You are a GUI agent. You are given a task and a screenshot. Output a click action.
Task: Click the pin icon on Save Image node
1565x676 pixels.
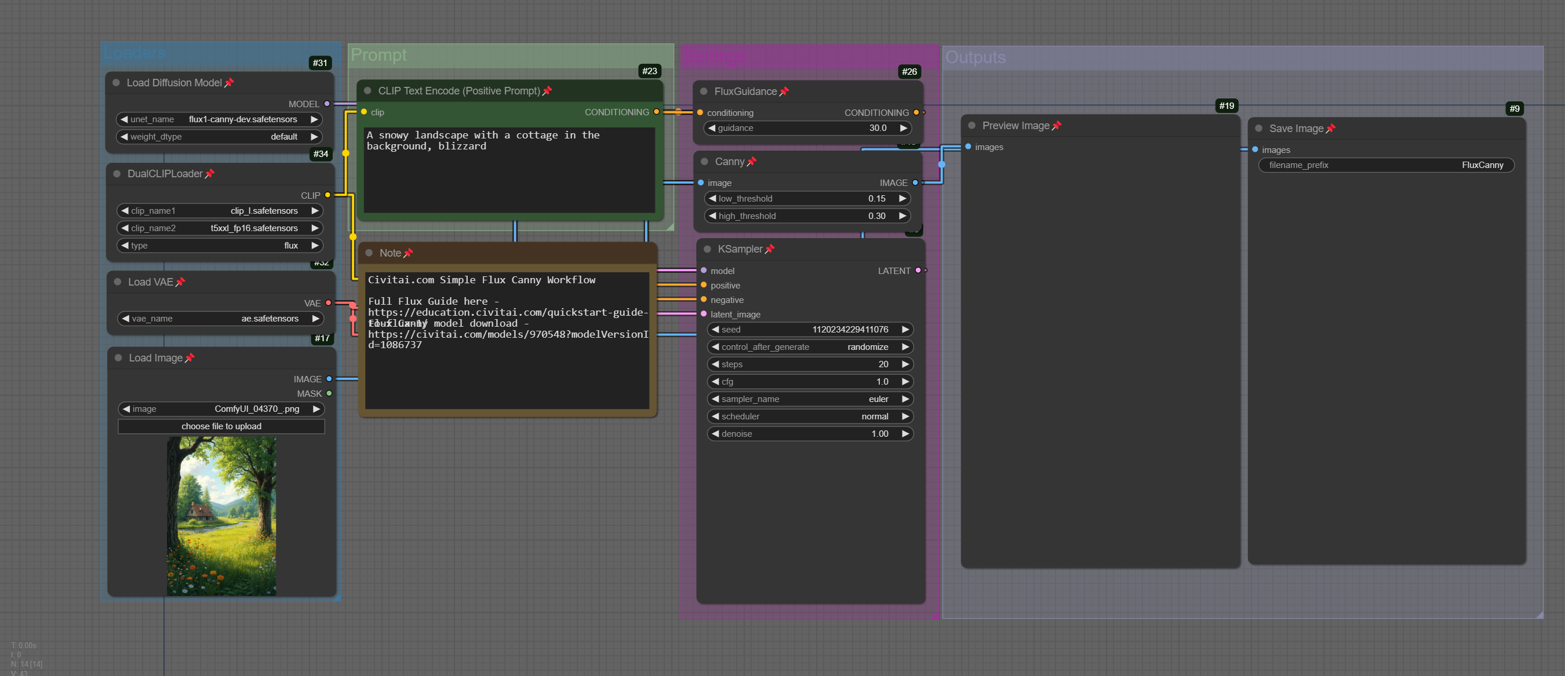(1330, 128)
